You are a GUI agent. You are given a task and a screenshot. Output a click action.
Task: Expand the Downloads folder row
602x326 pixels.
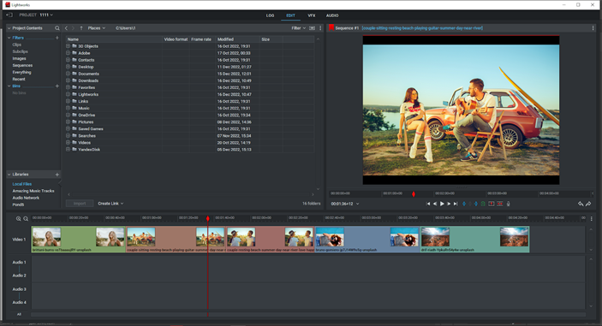[x=68, y=80]
